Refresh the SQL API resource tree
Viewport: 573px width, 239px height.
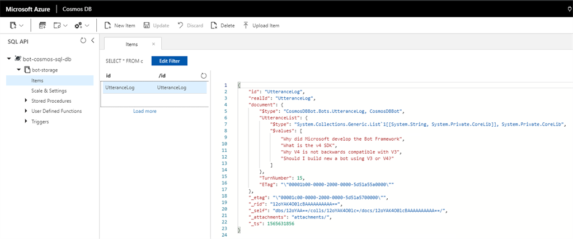coord(83,41)
